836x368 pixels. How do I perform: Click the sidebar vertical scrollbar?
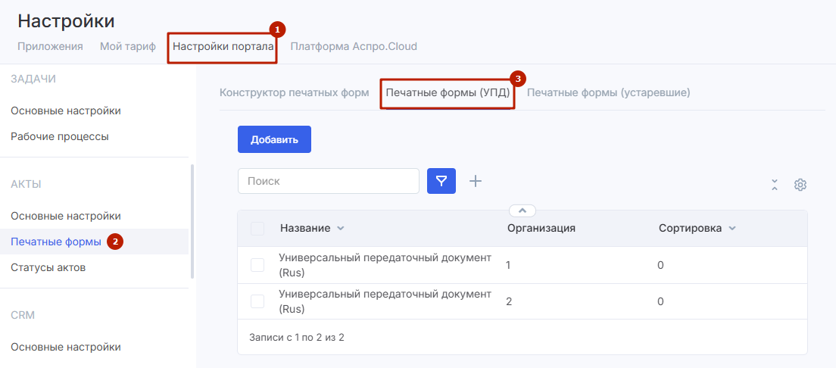pyautogui.click(x=192, y=221)
